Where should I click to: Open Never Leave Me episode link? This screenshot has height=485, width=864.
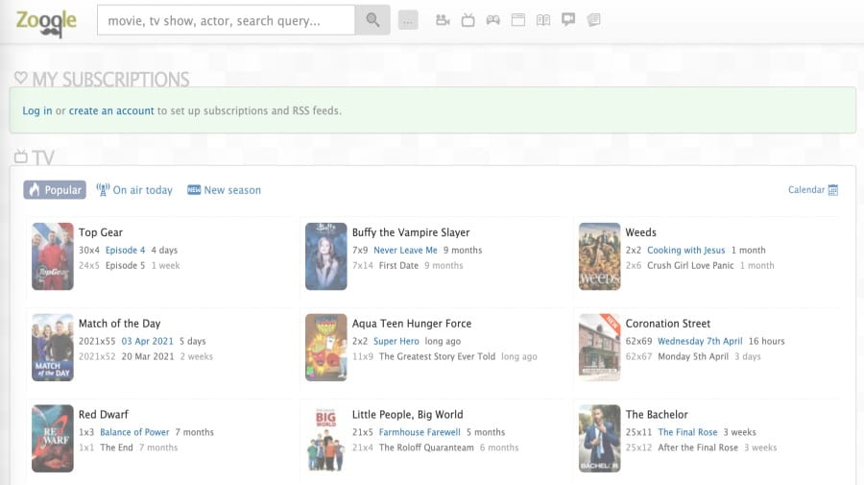click(x=405, y=251)
